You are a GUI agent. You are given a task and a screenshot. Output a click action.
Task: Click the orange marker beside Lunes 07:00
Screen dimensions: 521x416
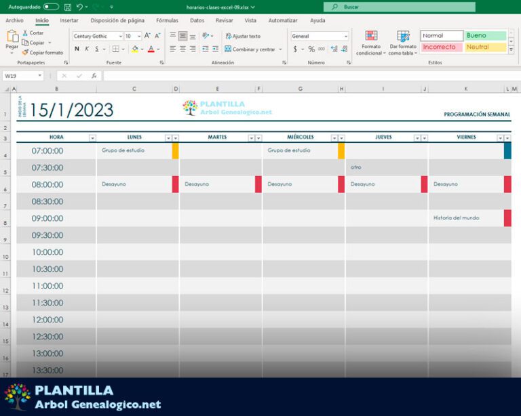175,150
